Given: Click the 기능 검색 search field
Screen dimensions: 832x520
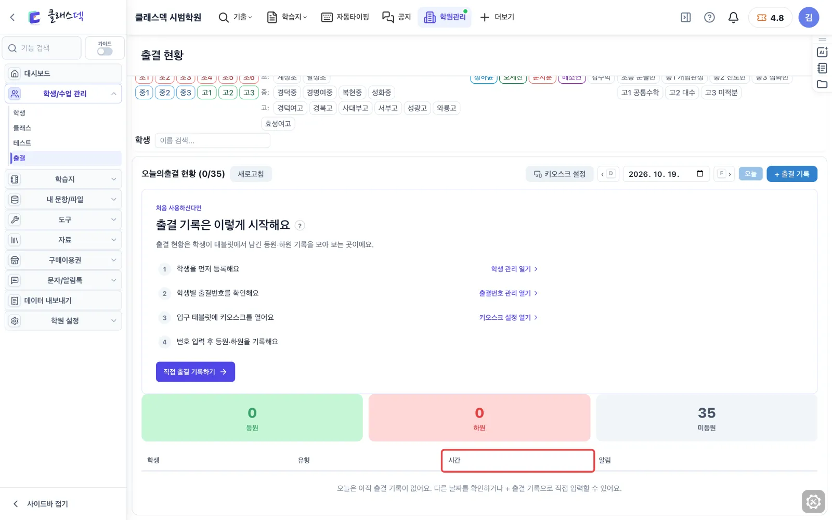Looking at the screenshot, I should click(x=42, y=48).
